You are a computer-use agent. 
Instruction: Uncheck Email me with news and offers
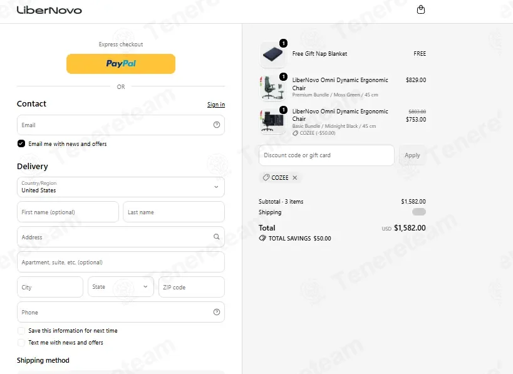pos(21,143)
